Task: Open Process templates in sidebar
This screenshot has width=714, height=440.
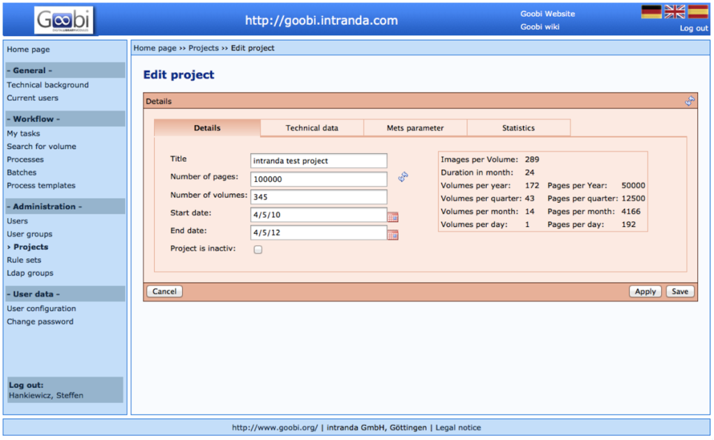Action: pyautogui.click(x=41, y=185)
